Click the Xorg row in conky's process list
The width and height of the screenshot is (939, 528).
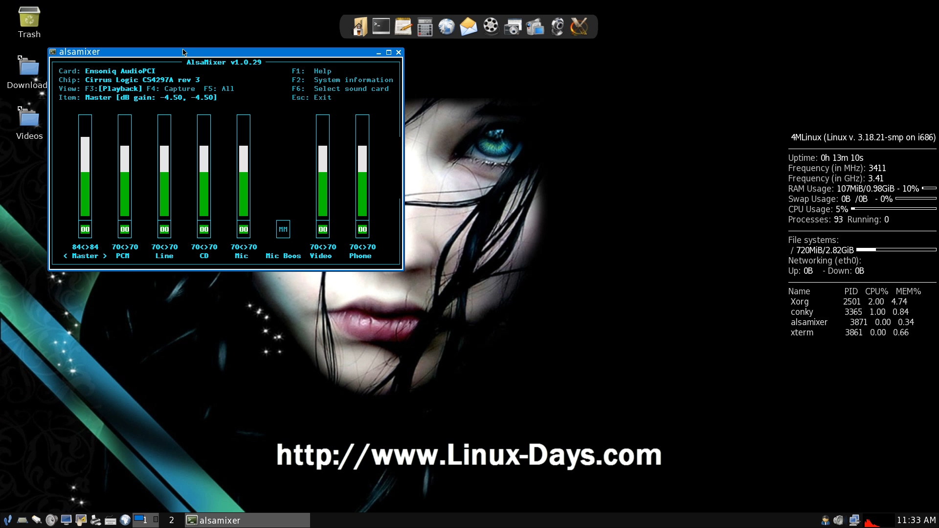[849, 302]
